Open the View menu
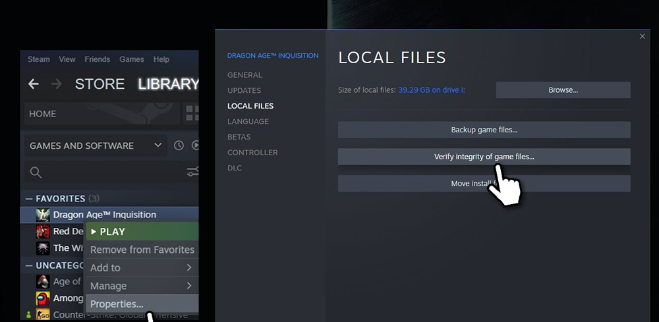This screenshot has height=322, width=659. [x=67, y=59]
